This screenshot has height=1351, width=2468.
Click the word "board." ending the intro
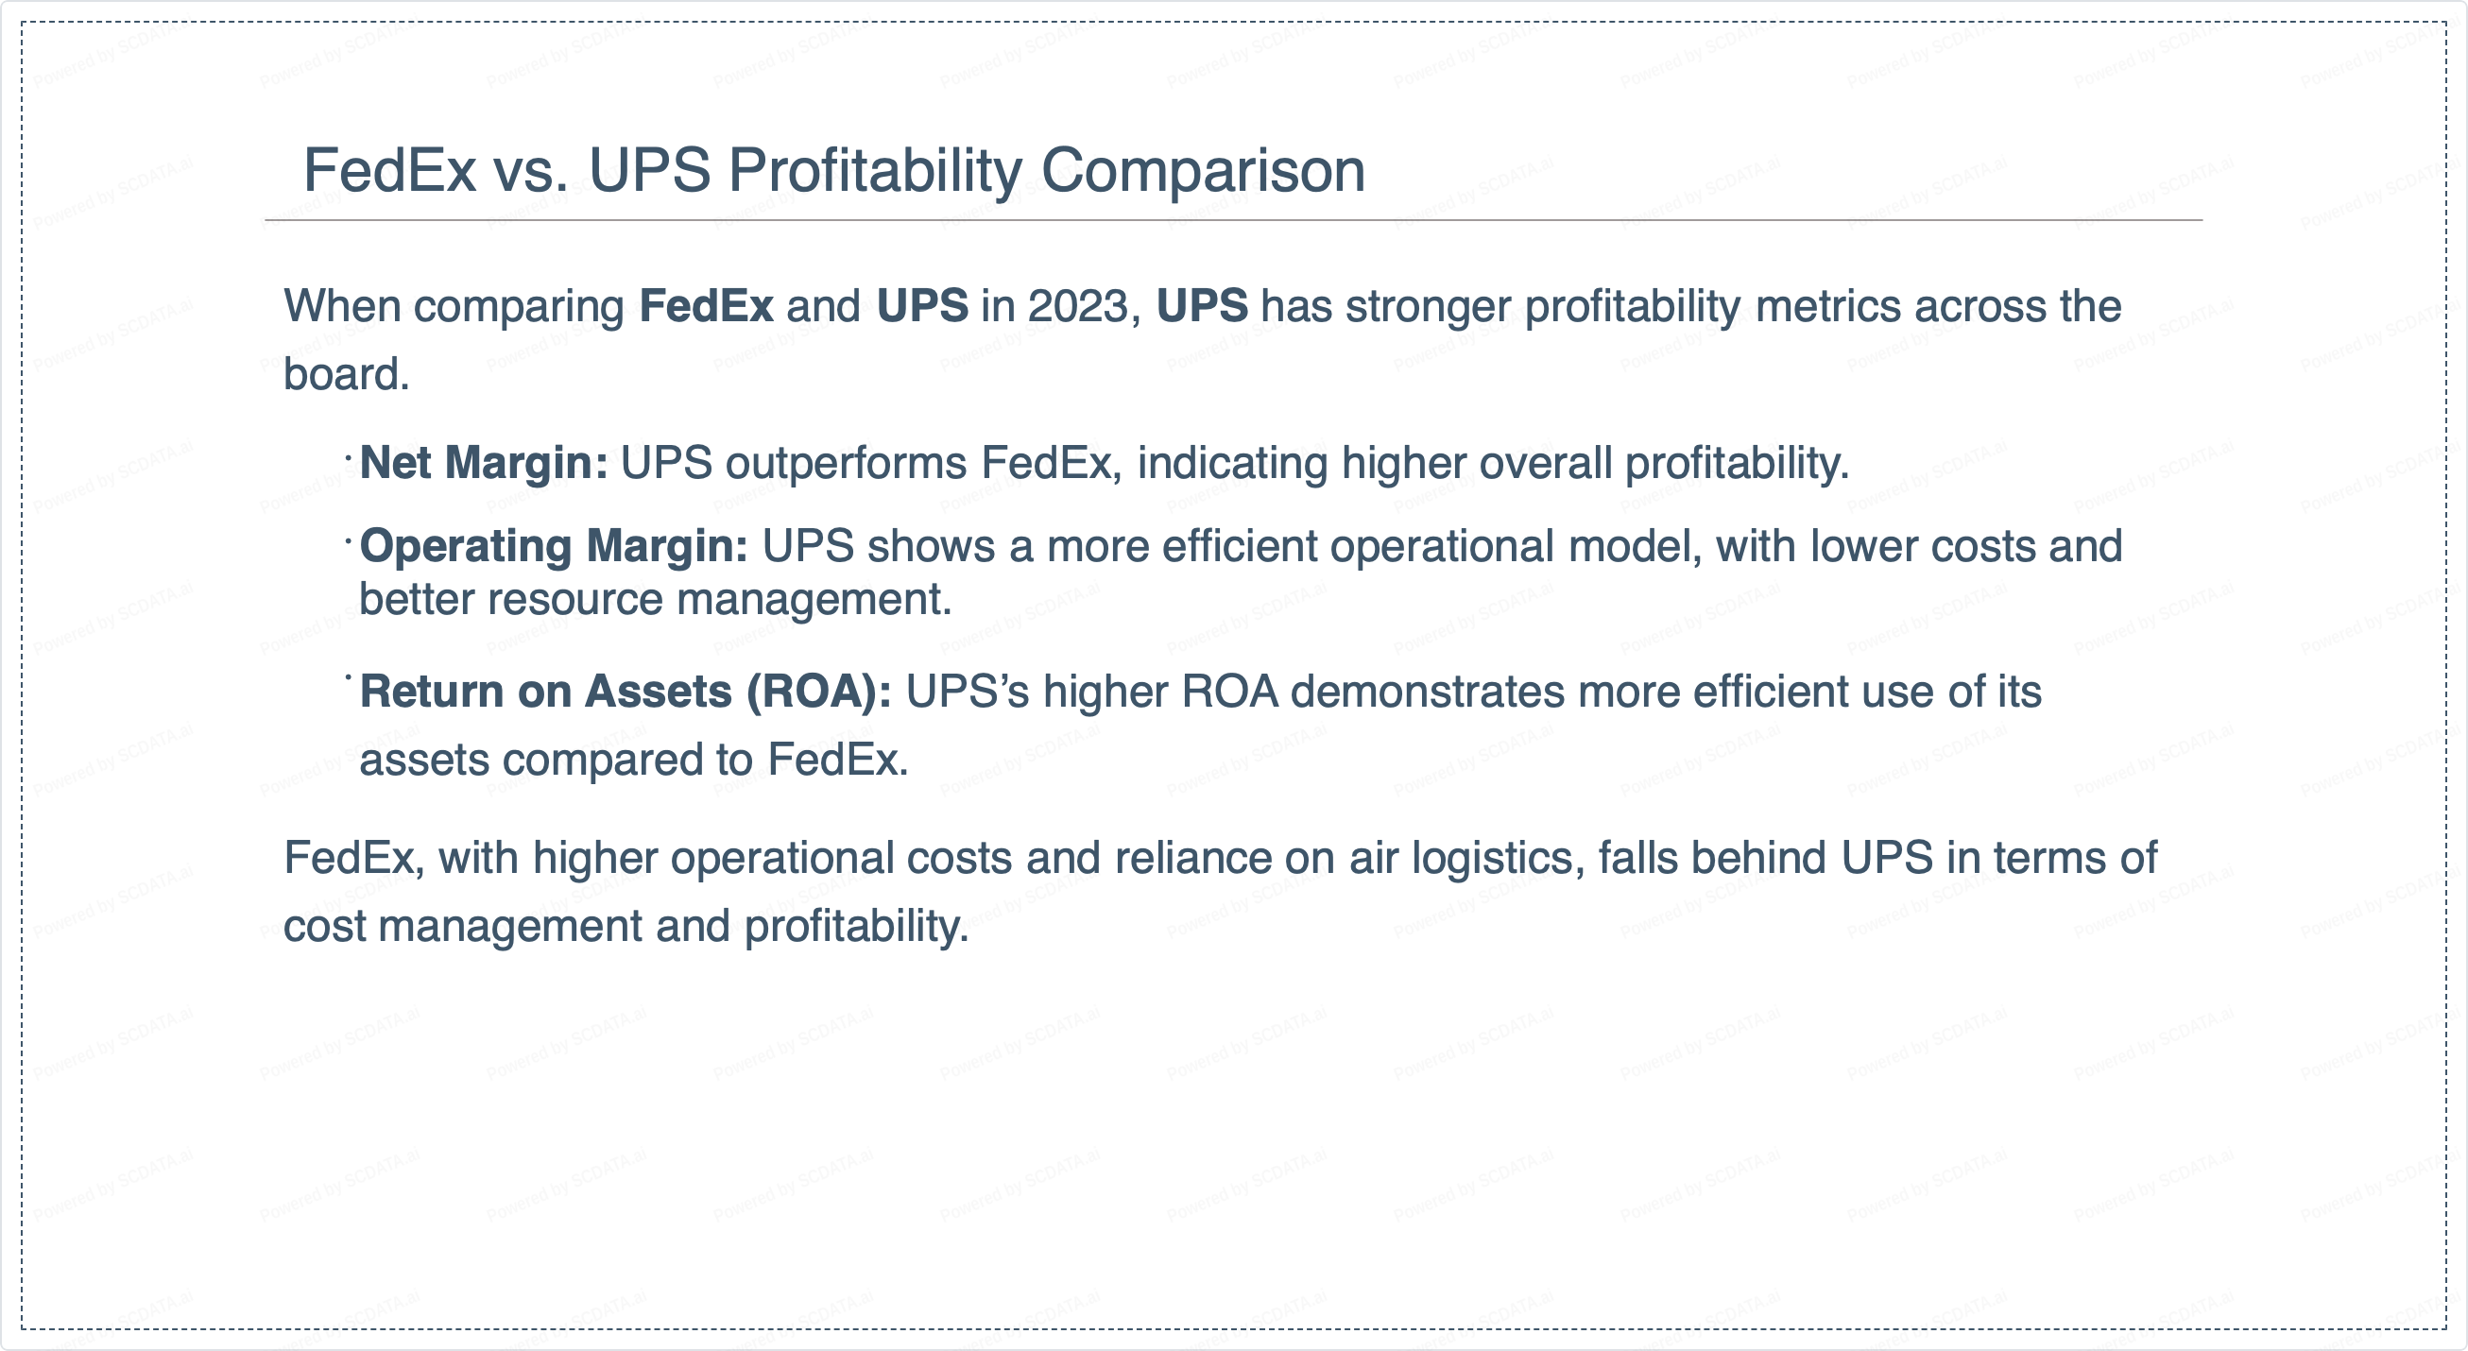[346, 375]
